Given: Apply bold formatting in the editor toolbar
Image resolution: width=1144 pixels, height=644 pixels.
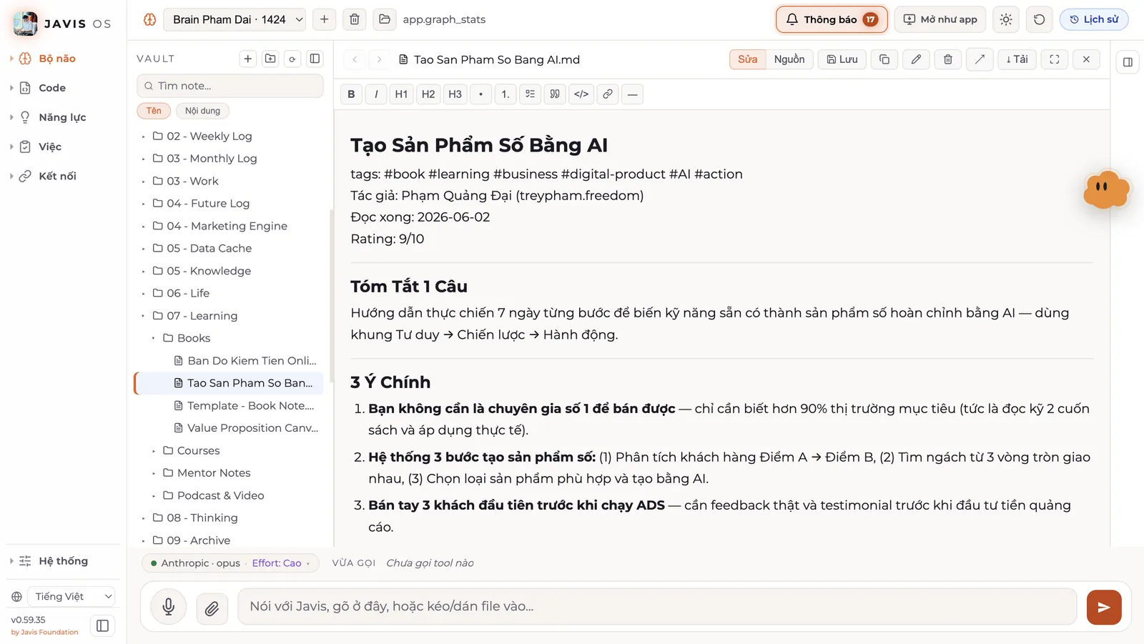Looking at the screenshot, I should pos(351,94).
